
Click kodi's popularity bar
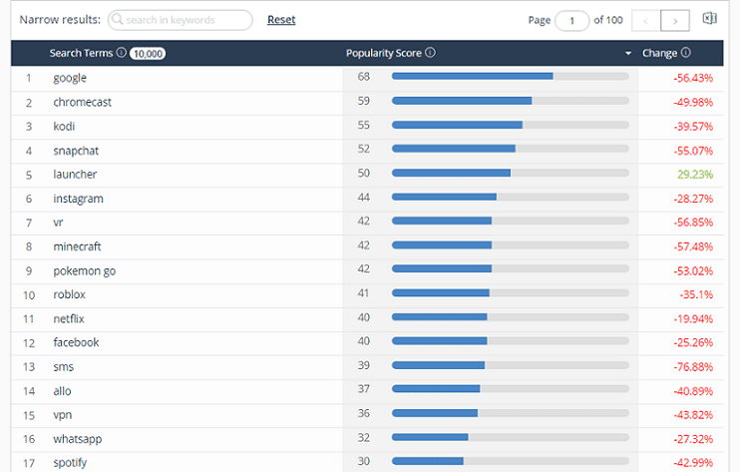511,125
